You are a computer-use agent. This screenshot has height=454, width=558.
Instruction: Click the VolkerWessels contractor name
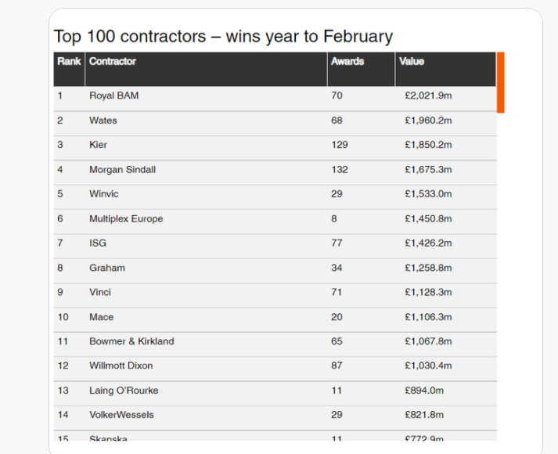point(121,415)
